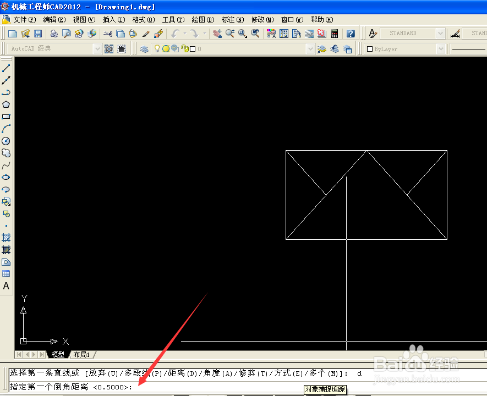Toggle layer 0 freeze sun icon
The width and height of the screenshot is (487, 396).
point(166,49)
